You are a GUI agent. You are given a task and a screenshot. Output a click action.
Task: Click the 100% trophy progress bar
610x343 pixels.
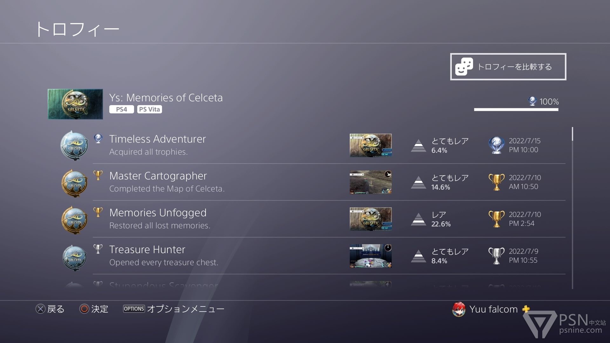(516, 110)
